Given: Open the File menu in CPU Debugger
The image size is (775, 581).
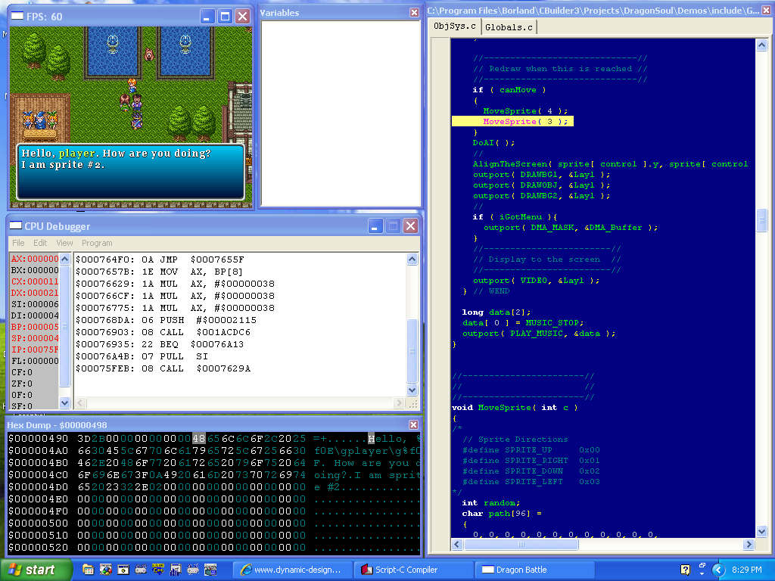Looking at the screenshot, I should coord(17,243).
